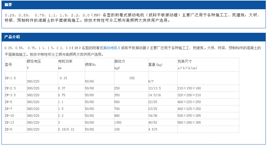Select the ZW-2.5 model cell
This screenshot has height=146, width=267.
click(10, 88)
